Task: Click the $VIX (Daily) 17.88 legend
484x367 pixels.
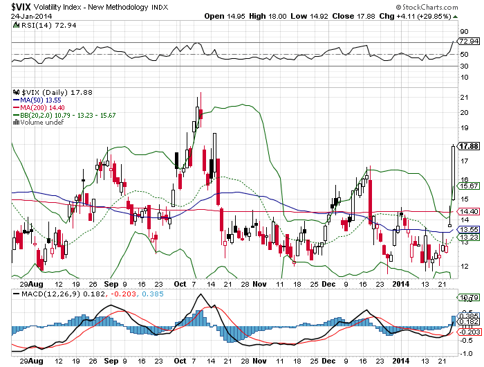Action: 57,93
